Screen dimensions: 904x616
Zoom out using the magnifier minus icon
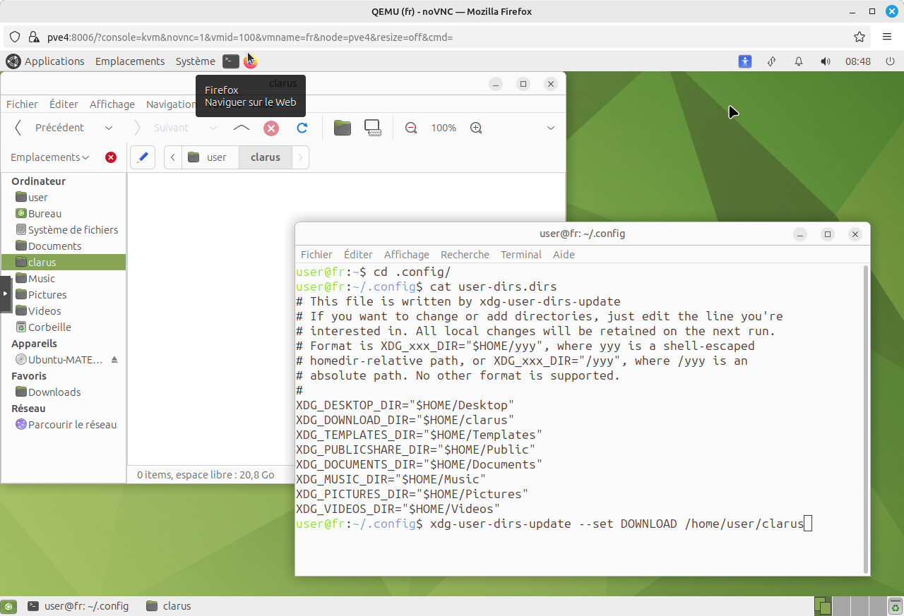(410, 128)
